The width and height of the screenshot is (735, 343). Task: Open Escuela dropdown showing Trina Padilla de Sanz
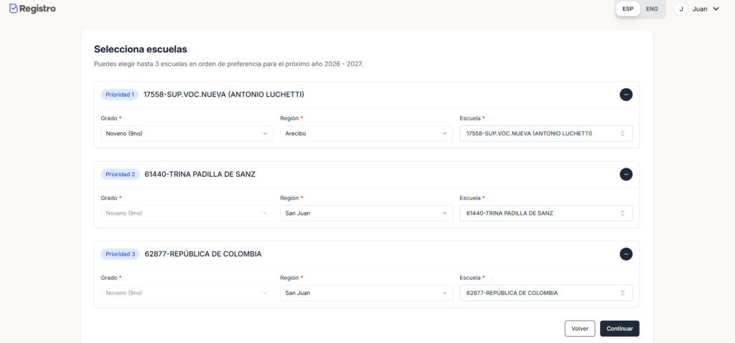546,213
